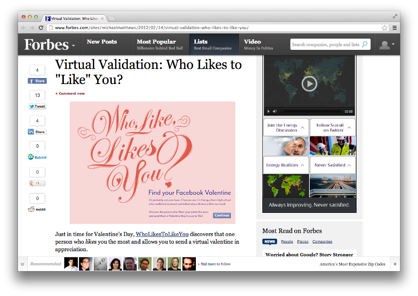Share the article via the Facebook Share button
The height and width of the screenshot is (296, 418).
37,81
